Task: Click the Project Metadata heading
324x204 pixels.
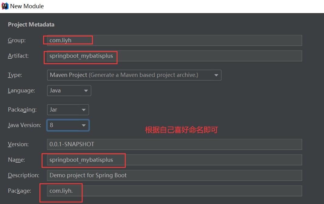Action: [x=31, y=24]
